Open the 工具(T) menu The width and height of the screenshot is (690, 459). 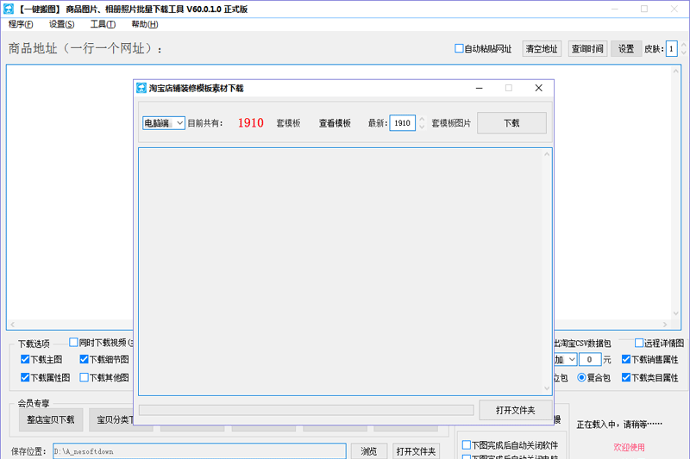(x=103, y=24)
